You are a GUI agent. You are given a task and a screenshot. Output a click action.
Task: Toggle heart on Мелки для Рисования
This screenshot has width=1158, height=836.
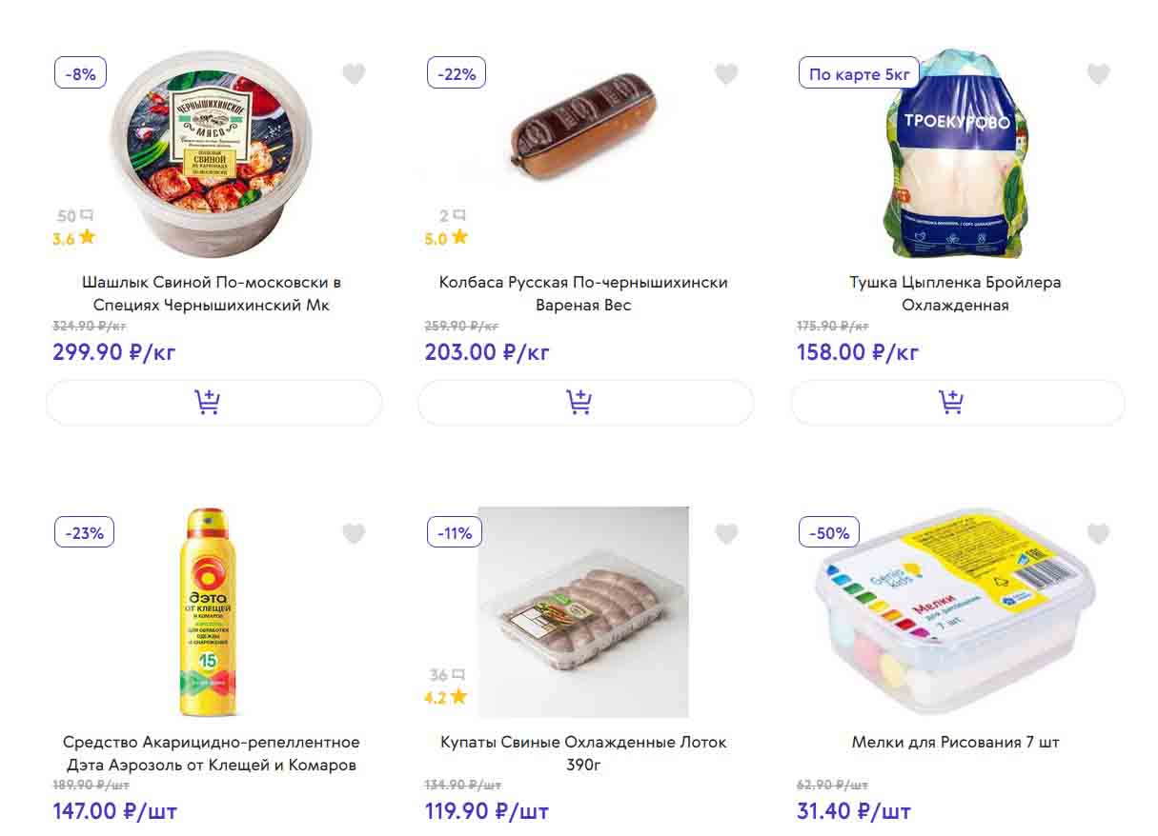[x=1098, y=533]
